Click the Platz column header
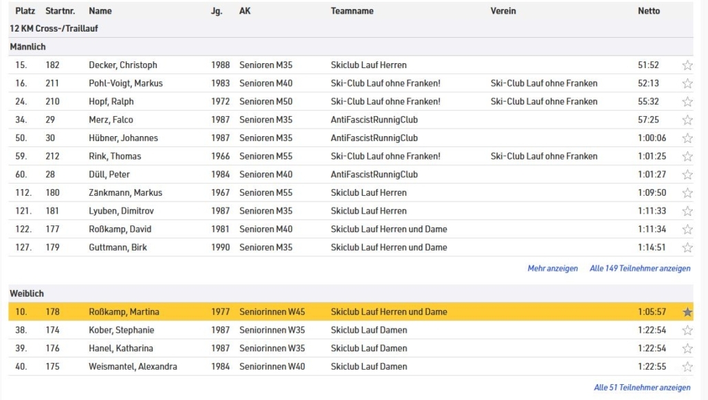Image resolution: width=708 pixels, height=400 pixels. coord(25,11)
